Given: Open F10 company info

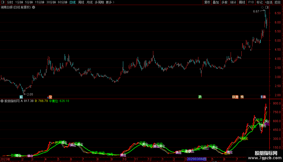Looking at the screenshot, I should pyautogui.click(x=251, y=2).
